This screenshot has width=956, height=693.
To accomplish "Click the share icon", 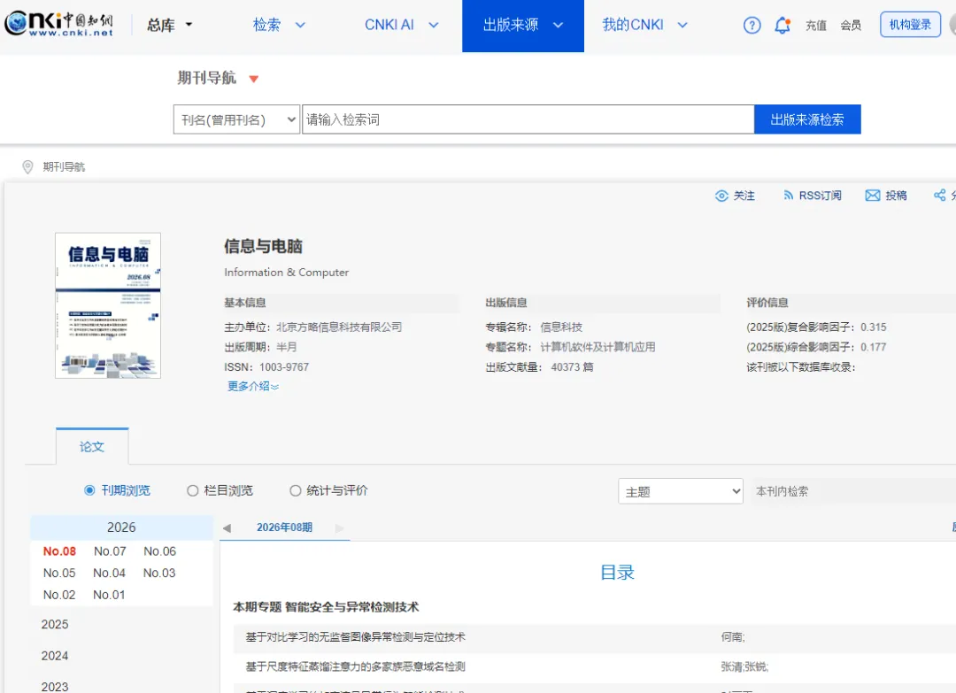I will (939, 195).
